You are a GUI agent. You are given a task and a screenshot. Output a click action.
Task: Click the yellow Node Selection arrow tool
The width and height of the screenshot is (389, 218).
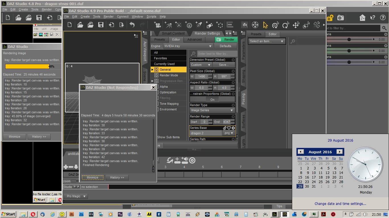point(265,25)
